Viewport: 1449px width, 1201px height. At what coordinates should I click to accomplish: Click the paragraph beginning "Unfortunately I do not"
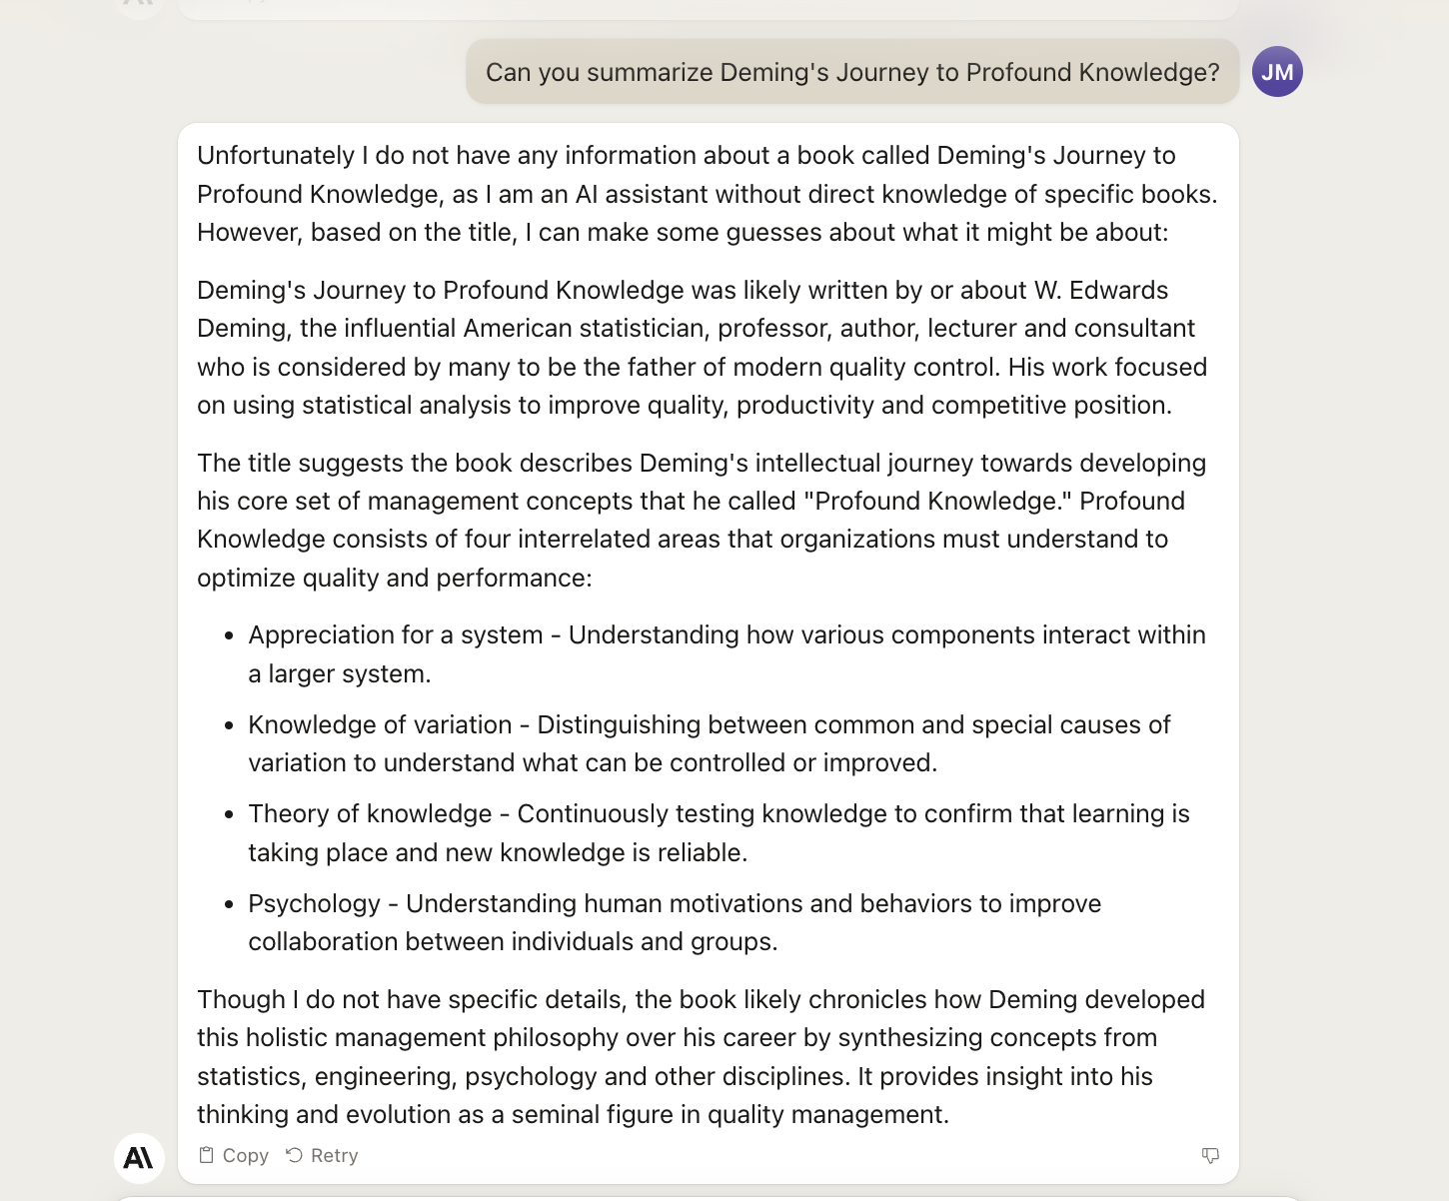[708, 194]
